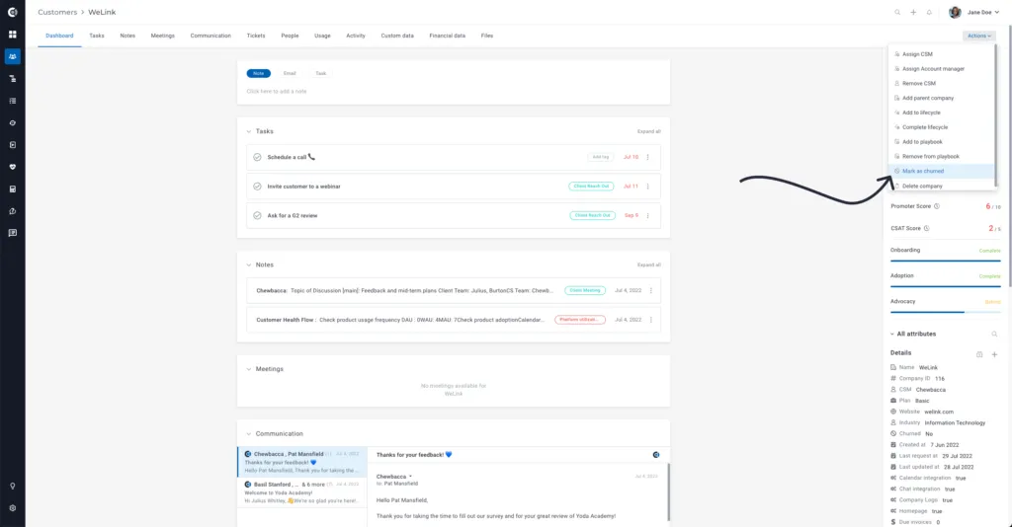Viewport: 1012px width, 527px height.
Task: Collapse the Meetings section
Action: coord(248,369)
